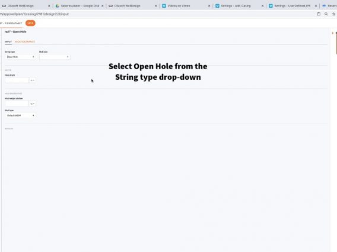337x252 pixels.
Task: Close the Settings - Add Casing tab
Action: click(262, 6)
